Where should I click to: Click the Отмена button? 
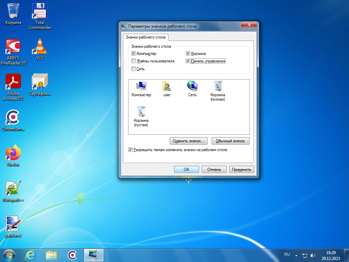pos(214,170)
